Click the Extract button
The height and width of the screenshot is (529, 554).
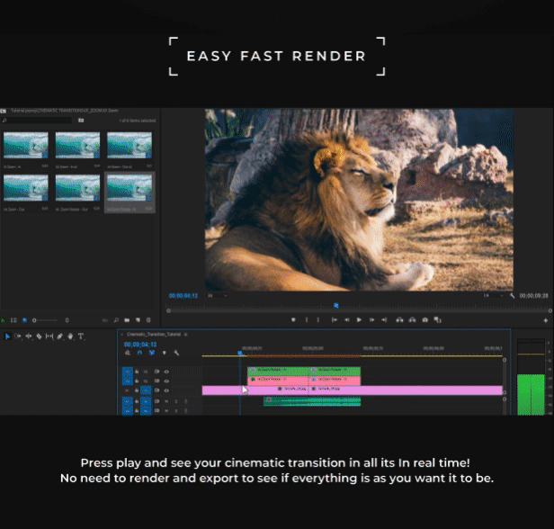click(412, 319)
